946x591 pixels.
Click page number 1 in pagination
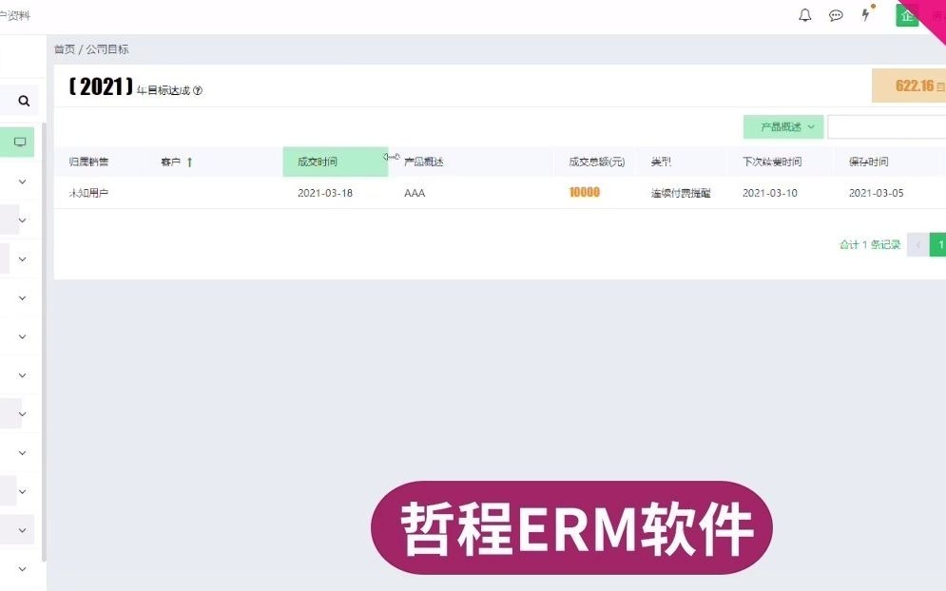939,244
